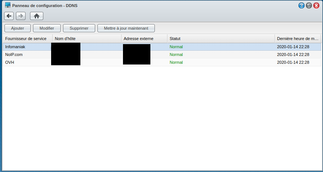Select the OVH provider row
Image resolution: width=323 pixels, height=172 pixels.
pos(162,62)
